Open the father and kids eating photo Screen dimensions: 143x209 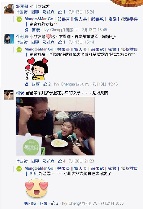click(55, 126)
